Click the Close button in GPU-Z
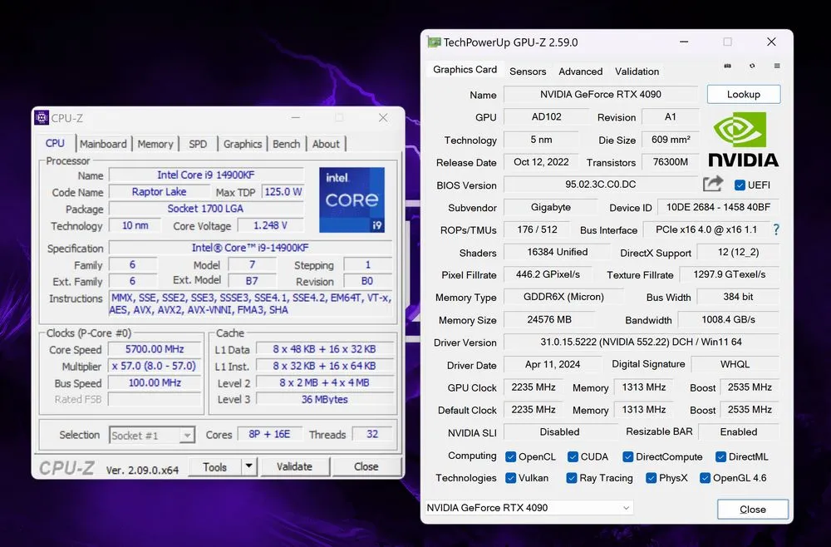 pos(753,510)
